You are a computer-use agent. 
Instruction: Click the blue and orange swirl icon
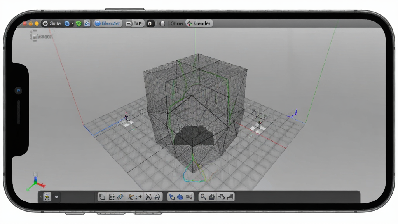120,196
